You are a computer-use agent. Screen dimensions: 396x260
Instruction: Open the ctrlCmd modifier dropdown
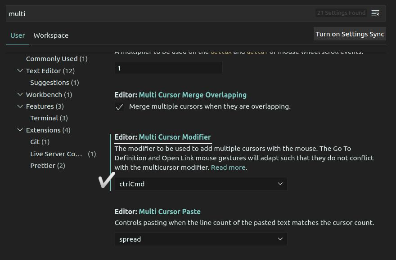pyautogui.click(x=201, y=184)
